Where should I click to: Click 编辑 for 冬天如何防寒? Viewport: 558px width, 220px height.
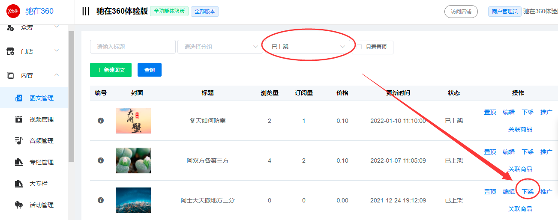point(509,112)
